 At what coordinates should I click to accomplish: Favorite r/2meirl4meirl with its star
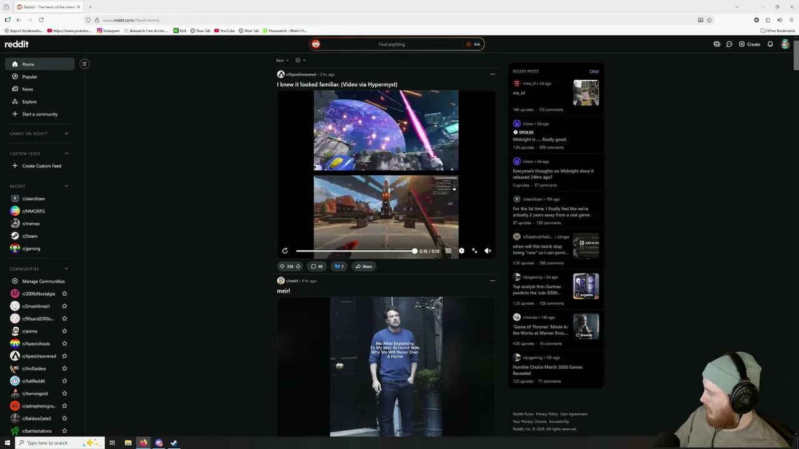click(64, 306)
